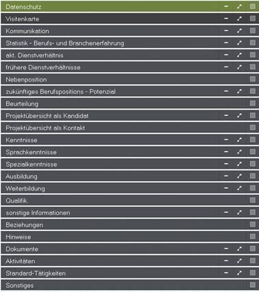Check the square box in Sonstiges row

coord(253,285)
